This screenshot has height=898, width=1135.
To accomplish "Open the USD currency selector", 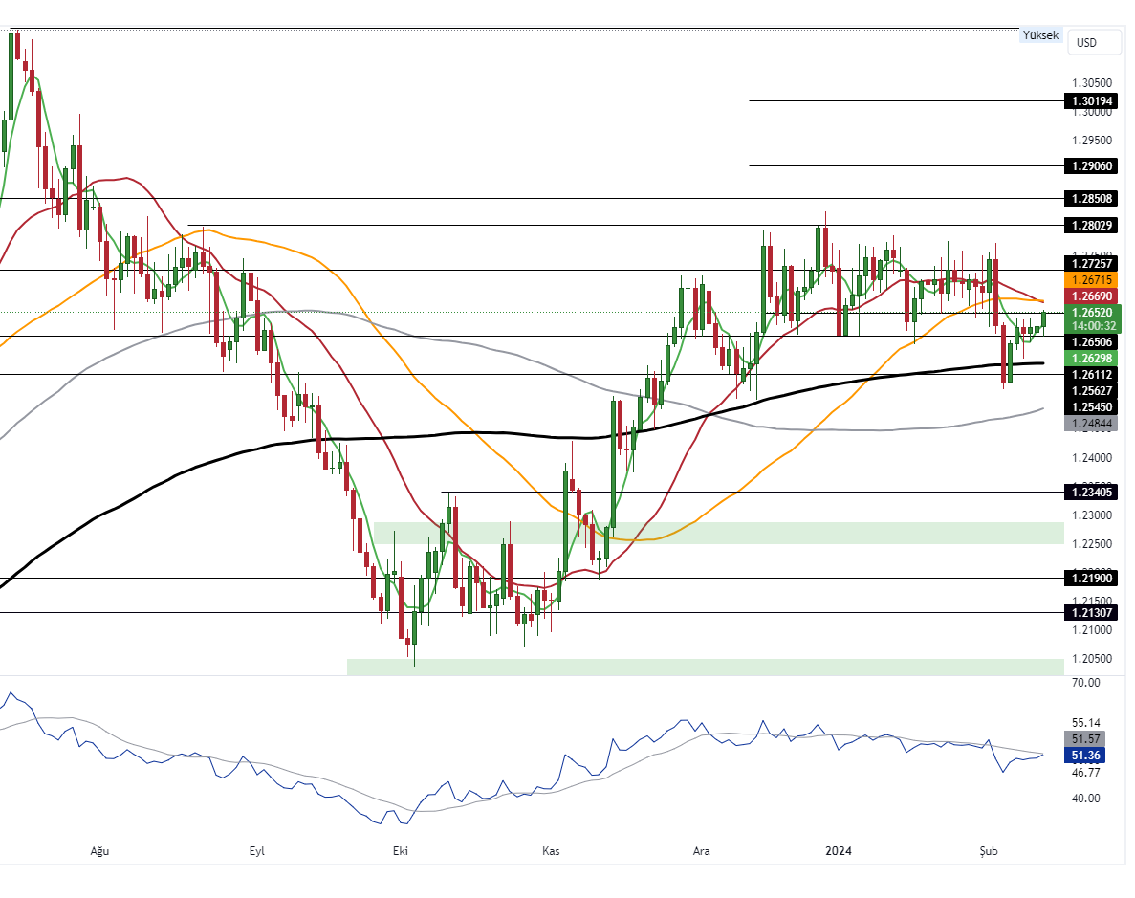I will point(1086,43).
